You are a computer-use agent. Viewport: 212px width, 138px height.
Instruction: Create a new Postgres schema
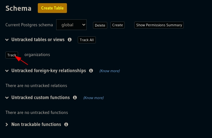117,25
